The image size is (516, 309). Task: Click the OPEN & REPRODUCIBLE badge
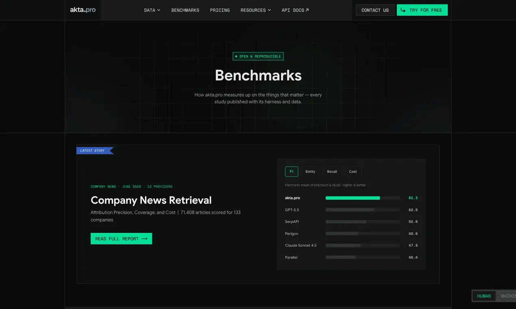coord(258,56)
